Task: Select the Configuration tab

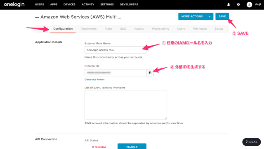Action: [63, 29]
